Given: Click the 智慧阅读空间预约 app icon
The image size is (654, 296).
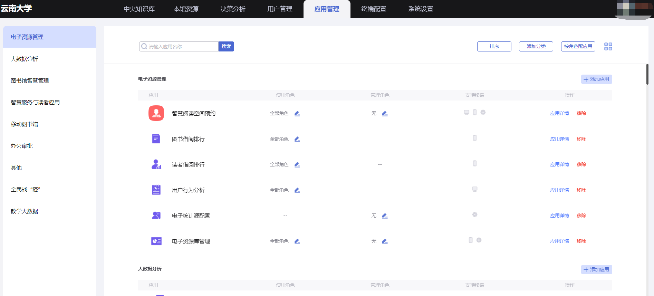Looking at the screenshot, I should click(x=156, y=113).
